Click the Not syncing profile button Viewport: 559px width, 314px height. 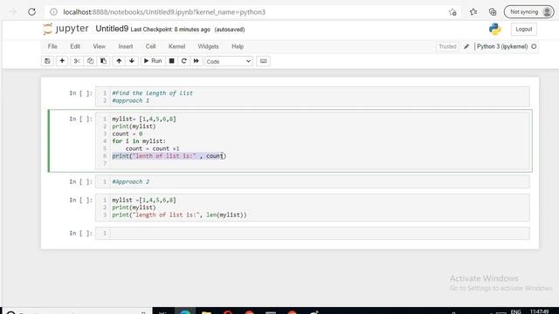(528, 11)
